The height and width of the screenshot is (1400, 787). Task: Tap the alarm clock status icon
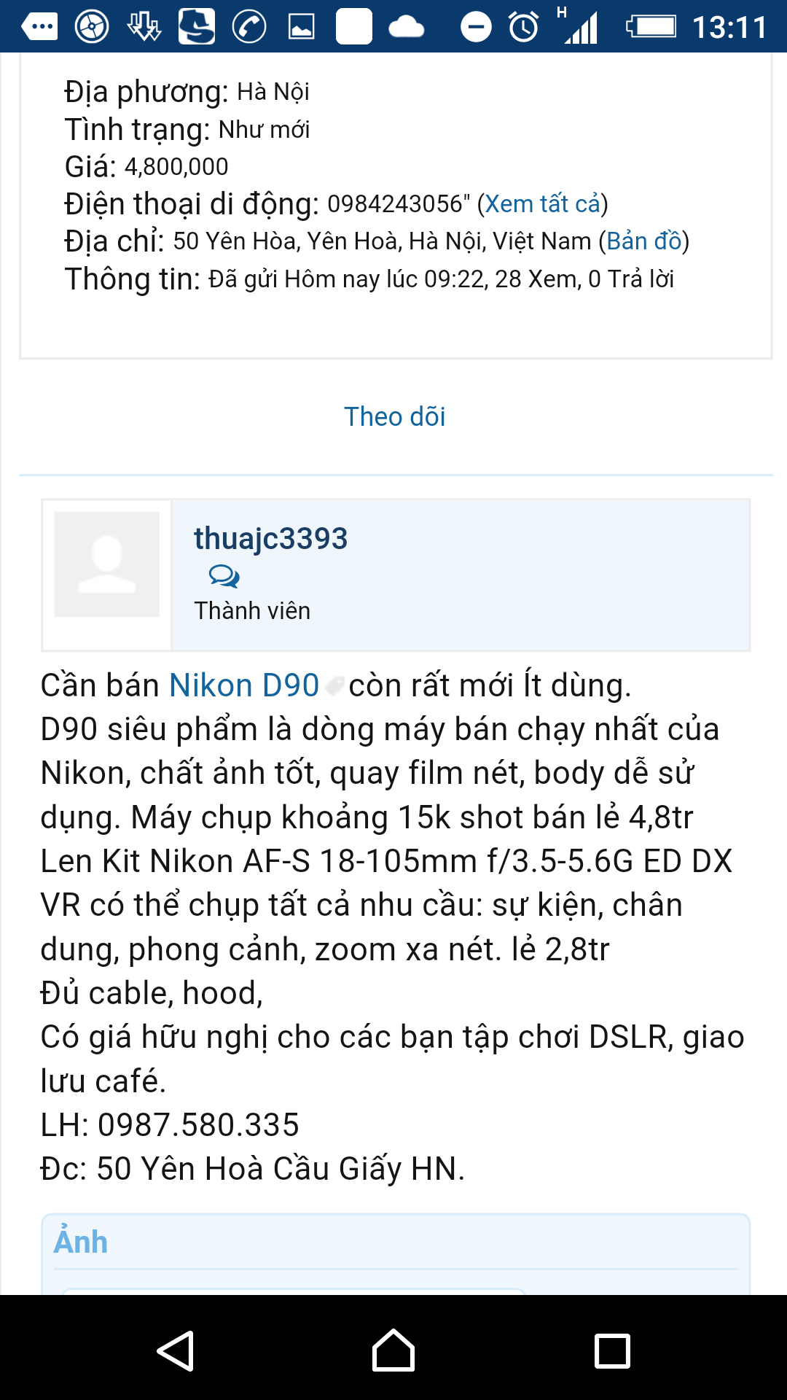tap(523, 28)
